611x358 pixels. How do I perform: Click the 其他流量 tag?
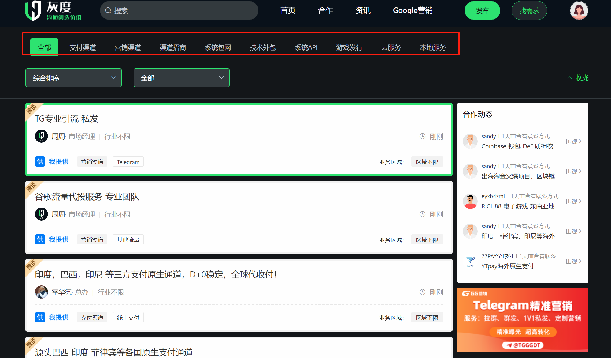point(128,240)
